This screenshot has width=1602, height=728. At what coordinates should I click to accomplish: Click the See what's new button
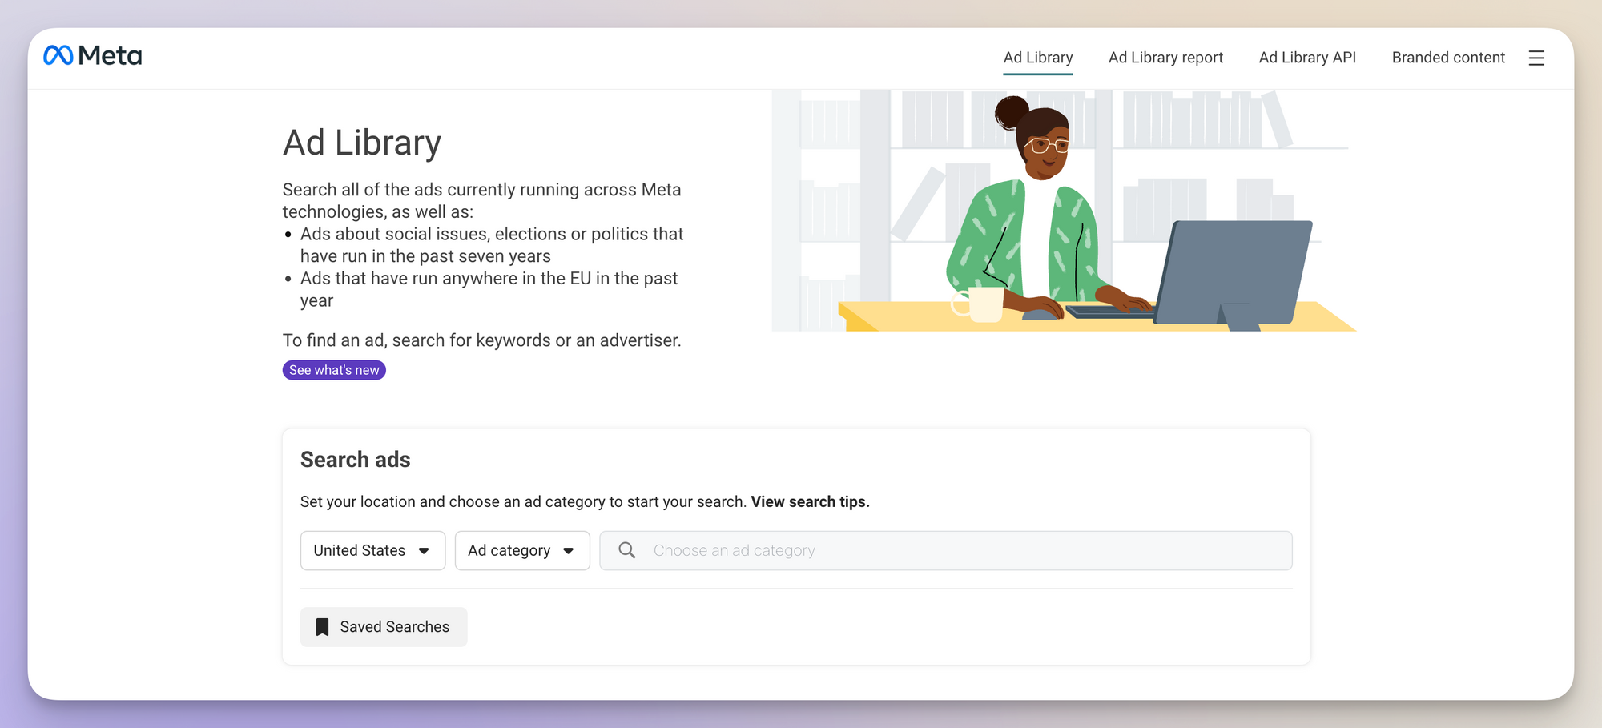[x=334, y=370]
